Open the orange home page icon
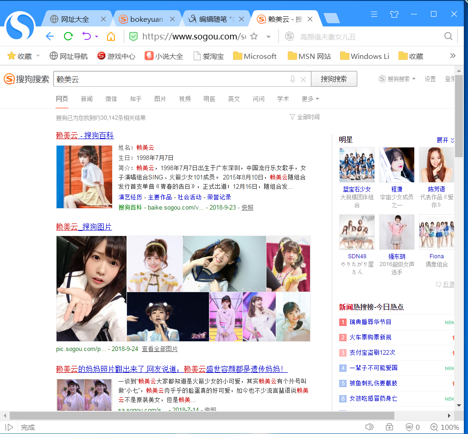Screen dimensions: 468x434 click(111, 37)
